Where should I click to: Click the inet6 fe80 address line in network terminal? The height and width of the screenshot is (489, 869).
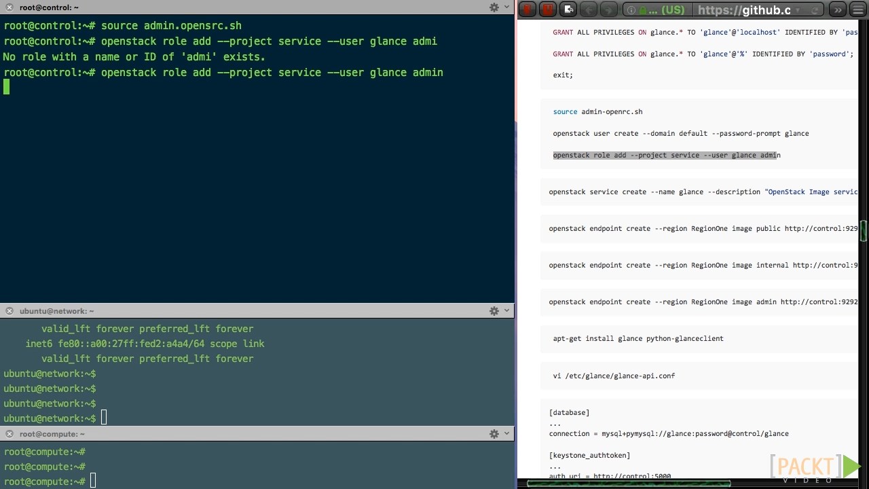[x=145, y=344]
